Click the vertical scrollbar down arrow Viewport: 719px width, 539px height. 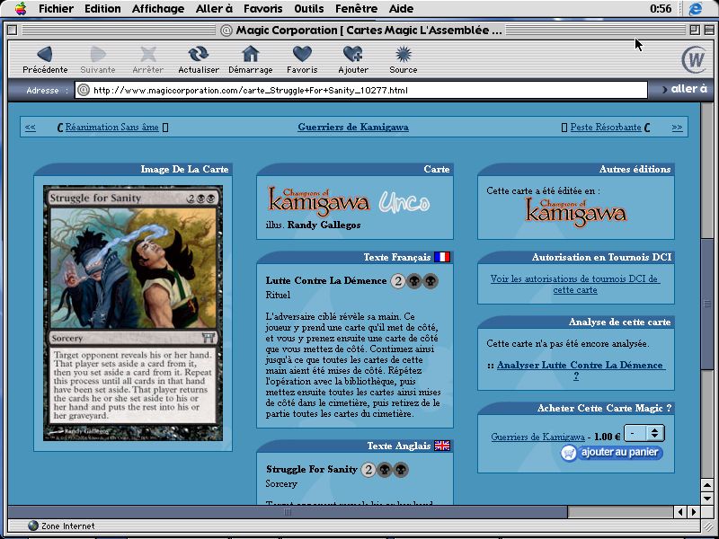(x=708, y=496)
